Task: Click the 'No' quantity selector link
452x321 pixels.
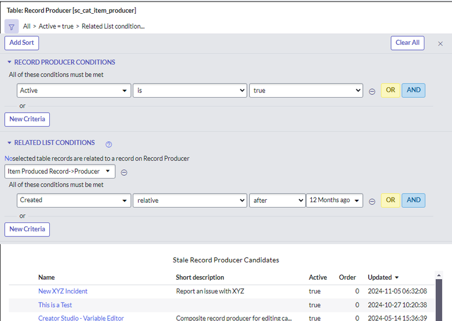Action: tap(9, 158)
